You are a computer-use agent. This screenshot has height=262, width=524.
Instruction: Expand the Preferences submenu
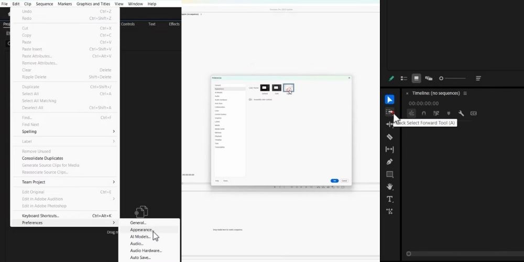click(x=65, y=223)
